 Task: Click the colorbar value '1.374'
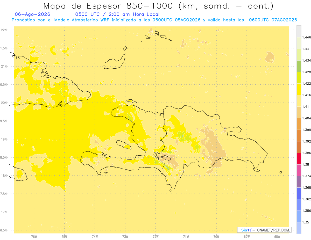307,176
